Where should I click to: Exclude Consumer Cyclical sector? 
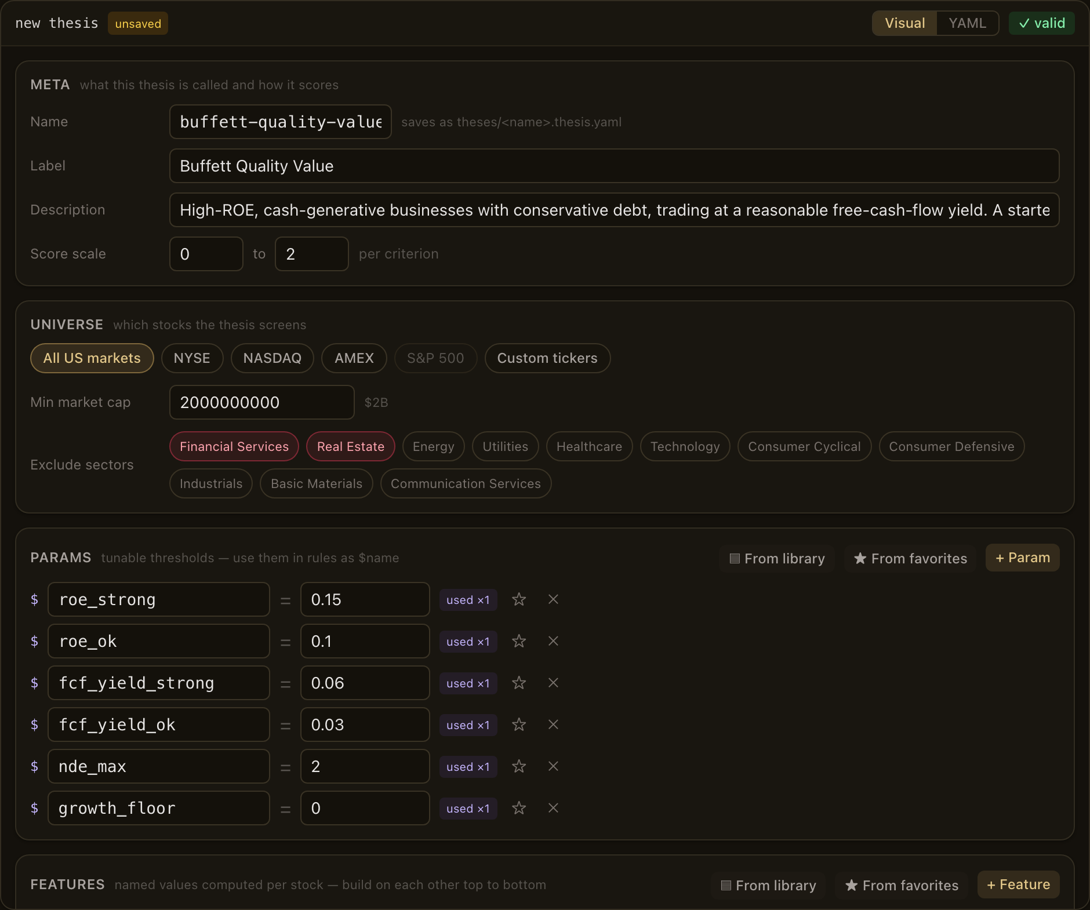pos(804,446)
